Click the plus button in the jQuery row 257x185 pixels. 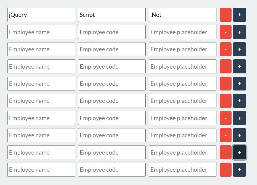pos(239,15)
